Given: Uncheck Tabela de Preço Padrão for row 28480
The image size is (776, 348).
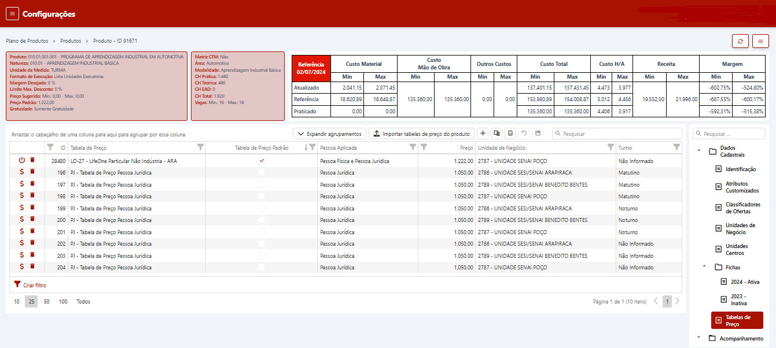Looking at the screenshot, I should tap(262, 160).
